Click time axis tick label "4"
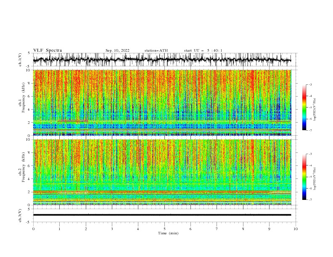Screen dimensions: 333x257 coord(138,229)
